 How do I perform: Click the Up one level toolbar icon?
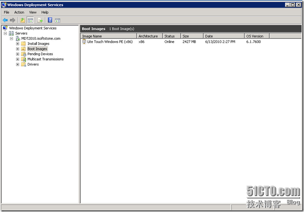tap(22, 20)
